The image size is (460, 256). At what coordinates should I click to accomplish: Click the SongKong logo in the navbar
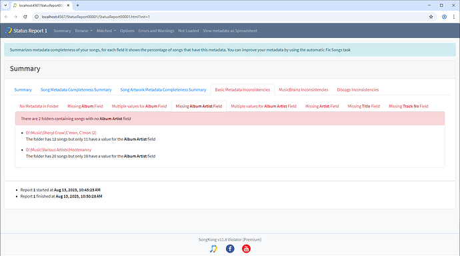[x=9, y=31]
